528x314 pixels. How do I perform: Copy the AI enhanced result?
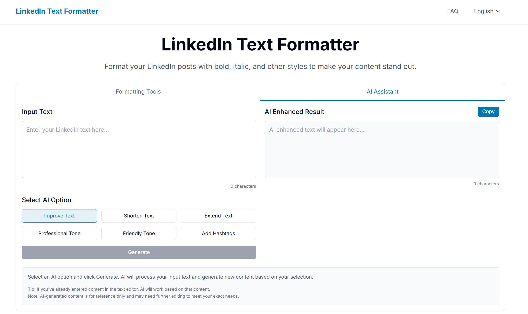click(x=488, y=112)
